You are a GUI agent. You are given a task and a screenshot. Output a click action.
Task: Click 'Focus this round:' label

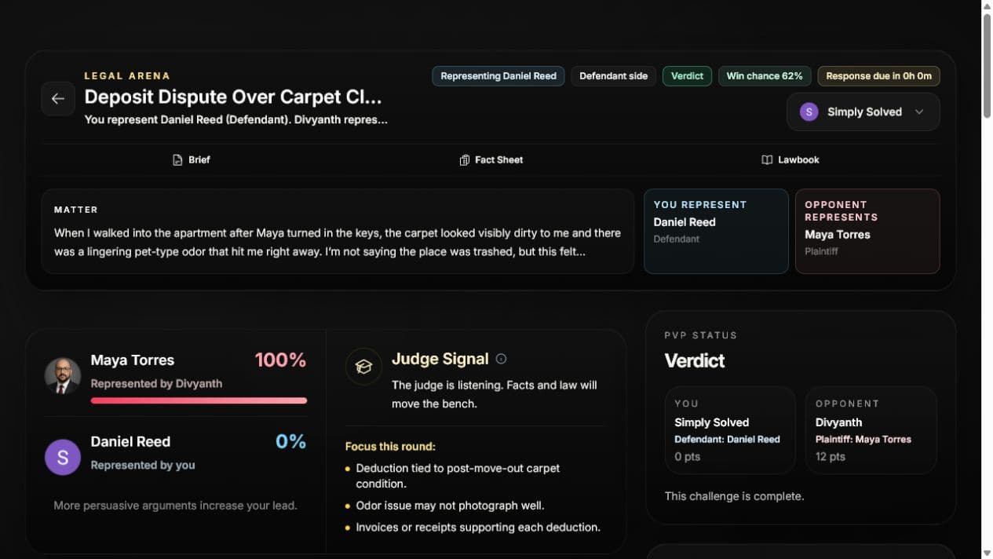tap(390, 447)
